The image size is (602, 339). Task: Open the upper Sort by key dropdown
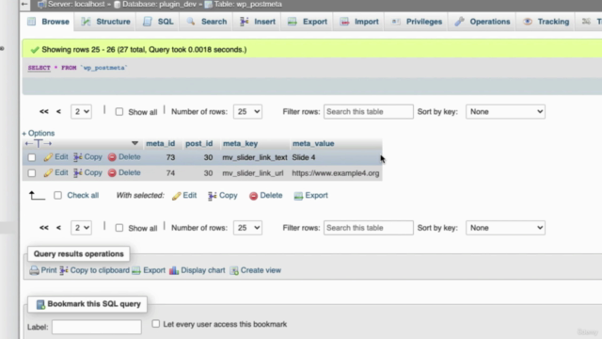click(505, 111)
